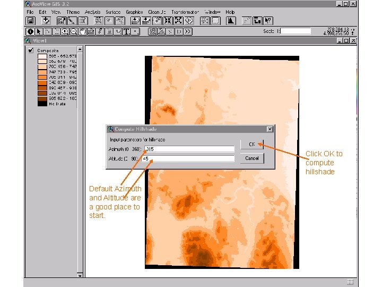Viewport: 382px width, 287px height.
Task: Uncheck the Composite theme checkbox
Action: [31, 50]
